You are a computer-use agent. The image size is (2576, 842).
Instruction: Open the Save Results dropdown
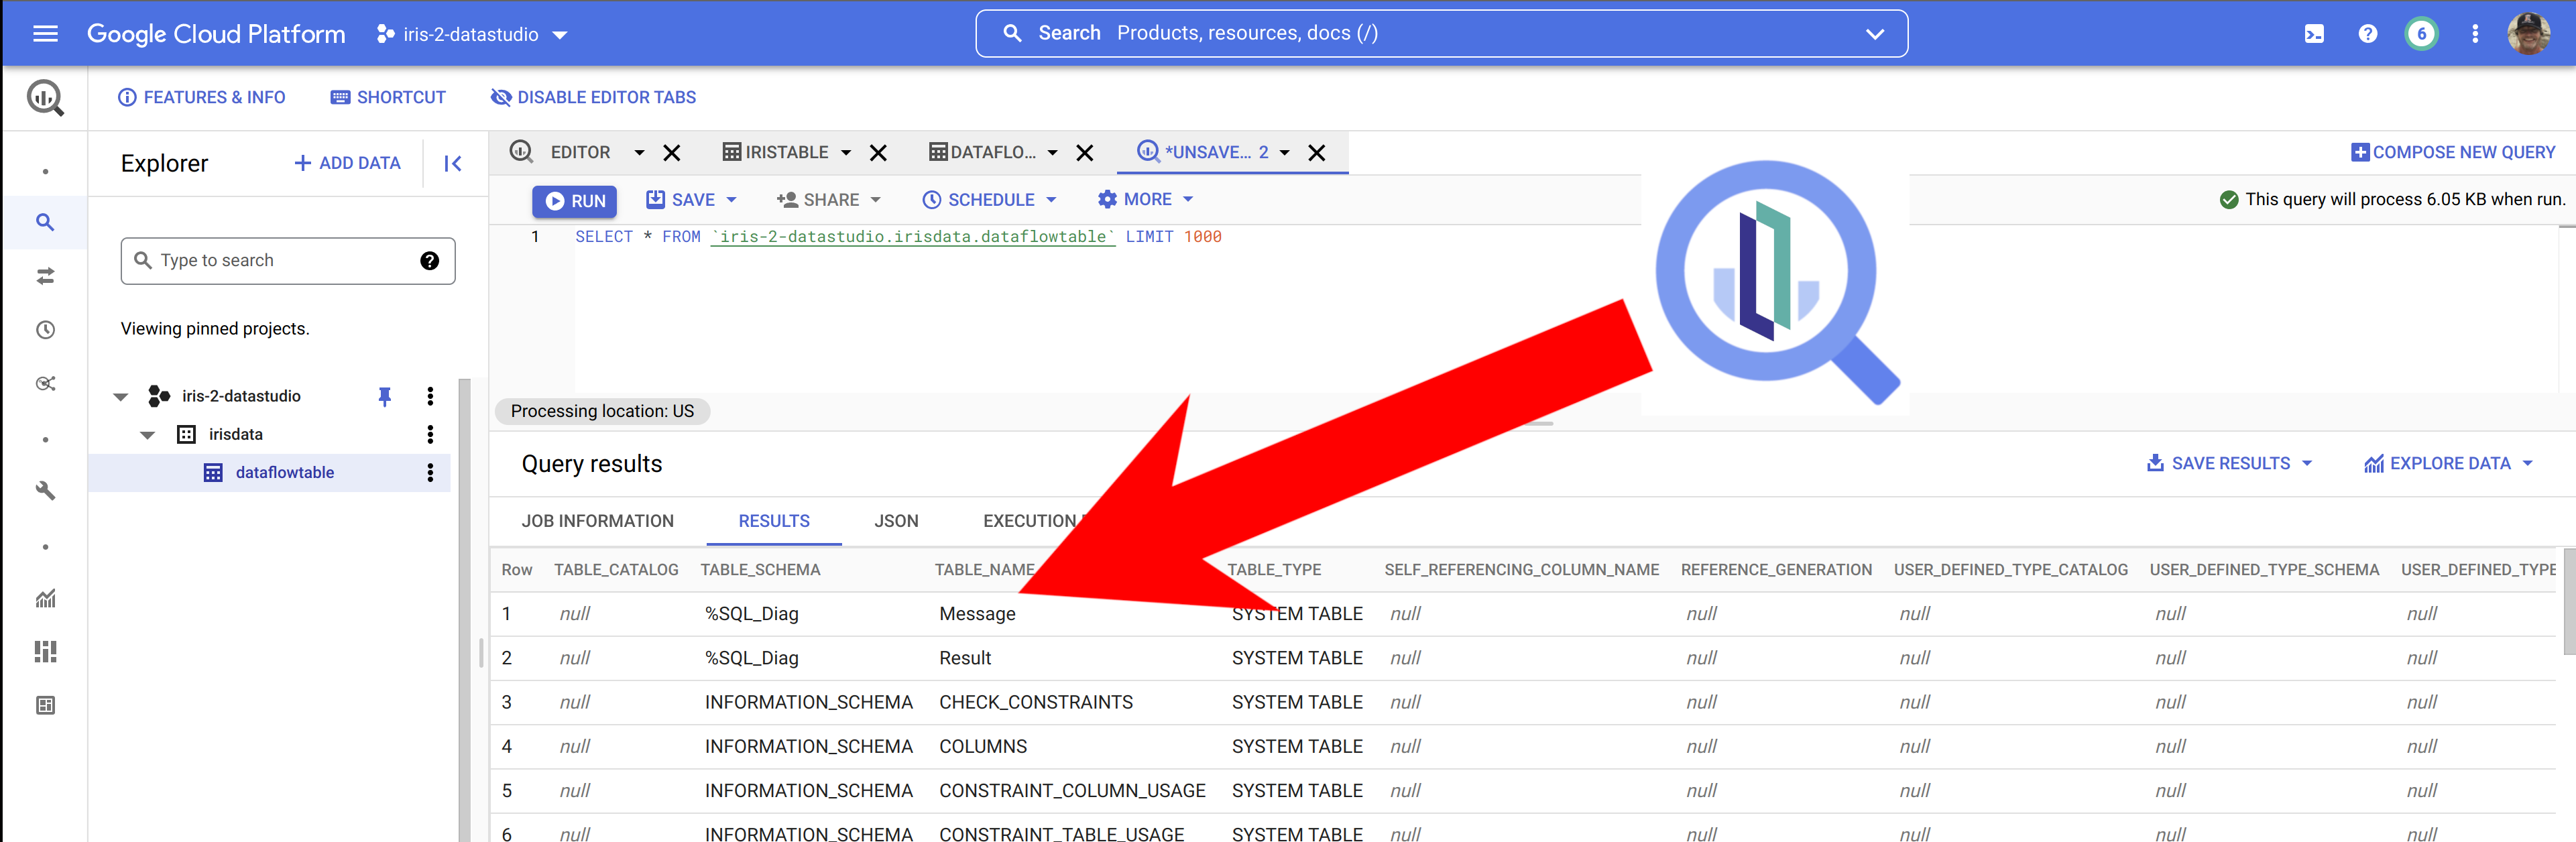point(2230,464)
